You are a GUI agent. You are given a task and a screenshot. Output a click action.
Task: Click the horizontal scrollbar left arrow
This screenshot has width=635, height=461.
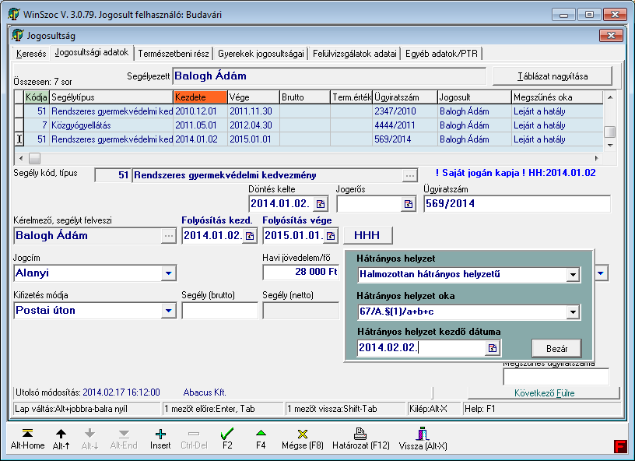[21, 158]
